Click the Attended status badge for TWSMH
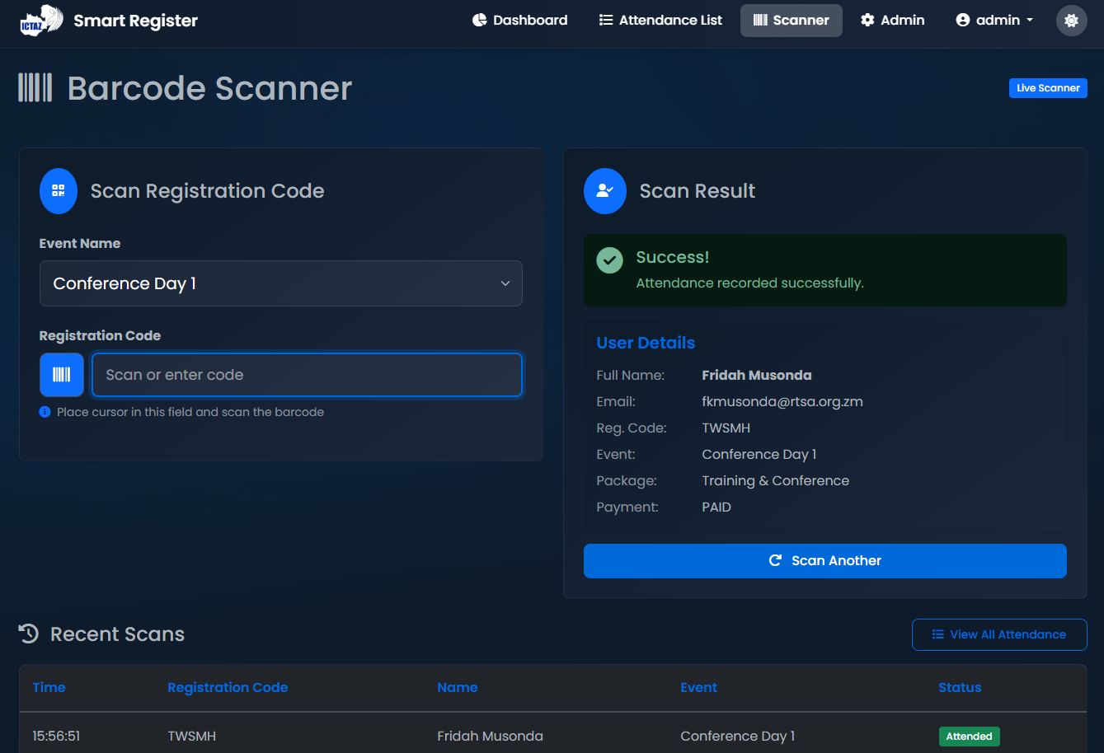1104x753 pixels. [x=969, y=737]
